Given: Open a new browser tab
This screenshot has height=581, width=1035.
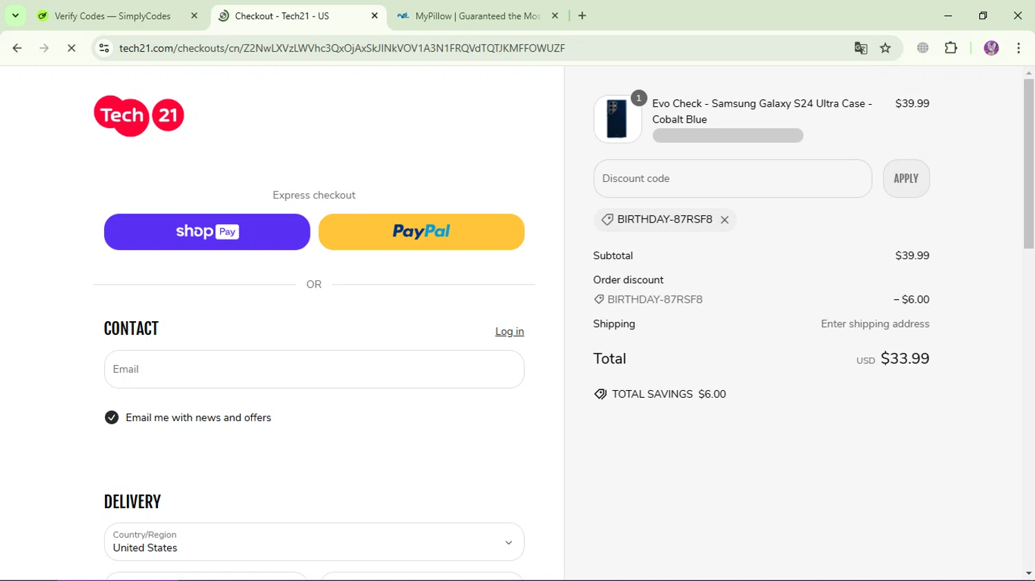Looking at the screenshot, I should [x=582, y=16].
